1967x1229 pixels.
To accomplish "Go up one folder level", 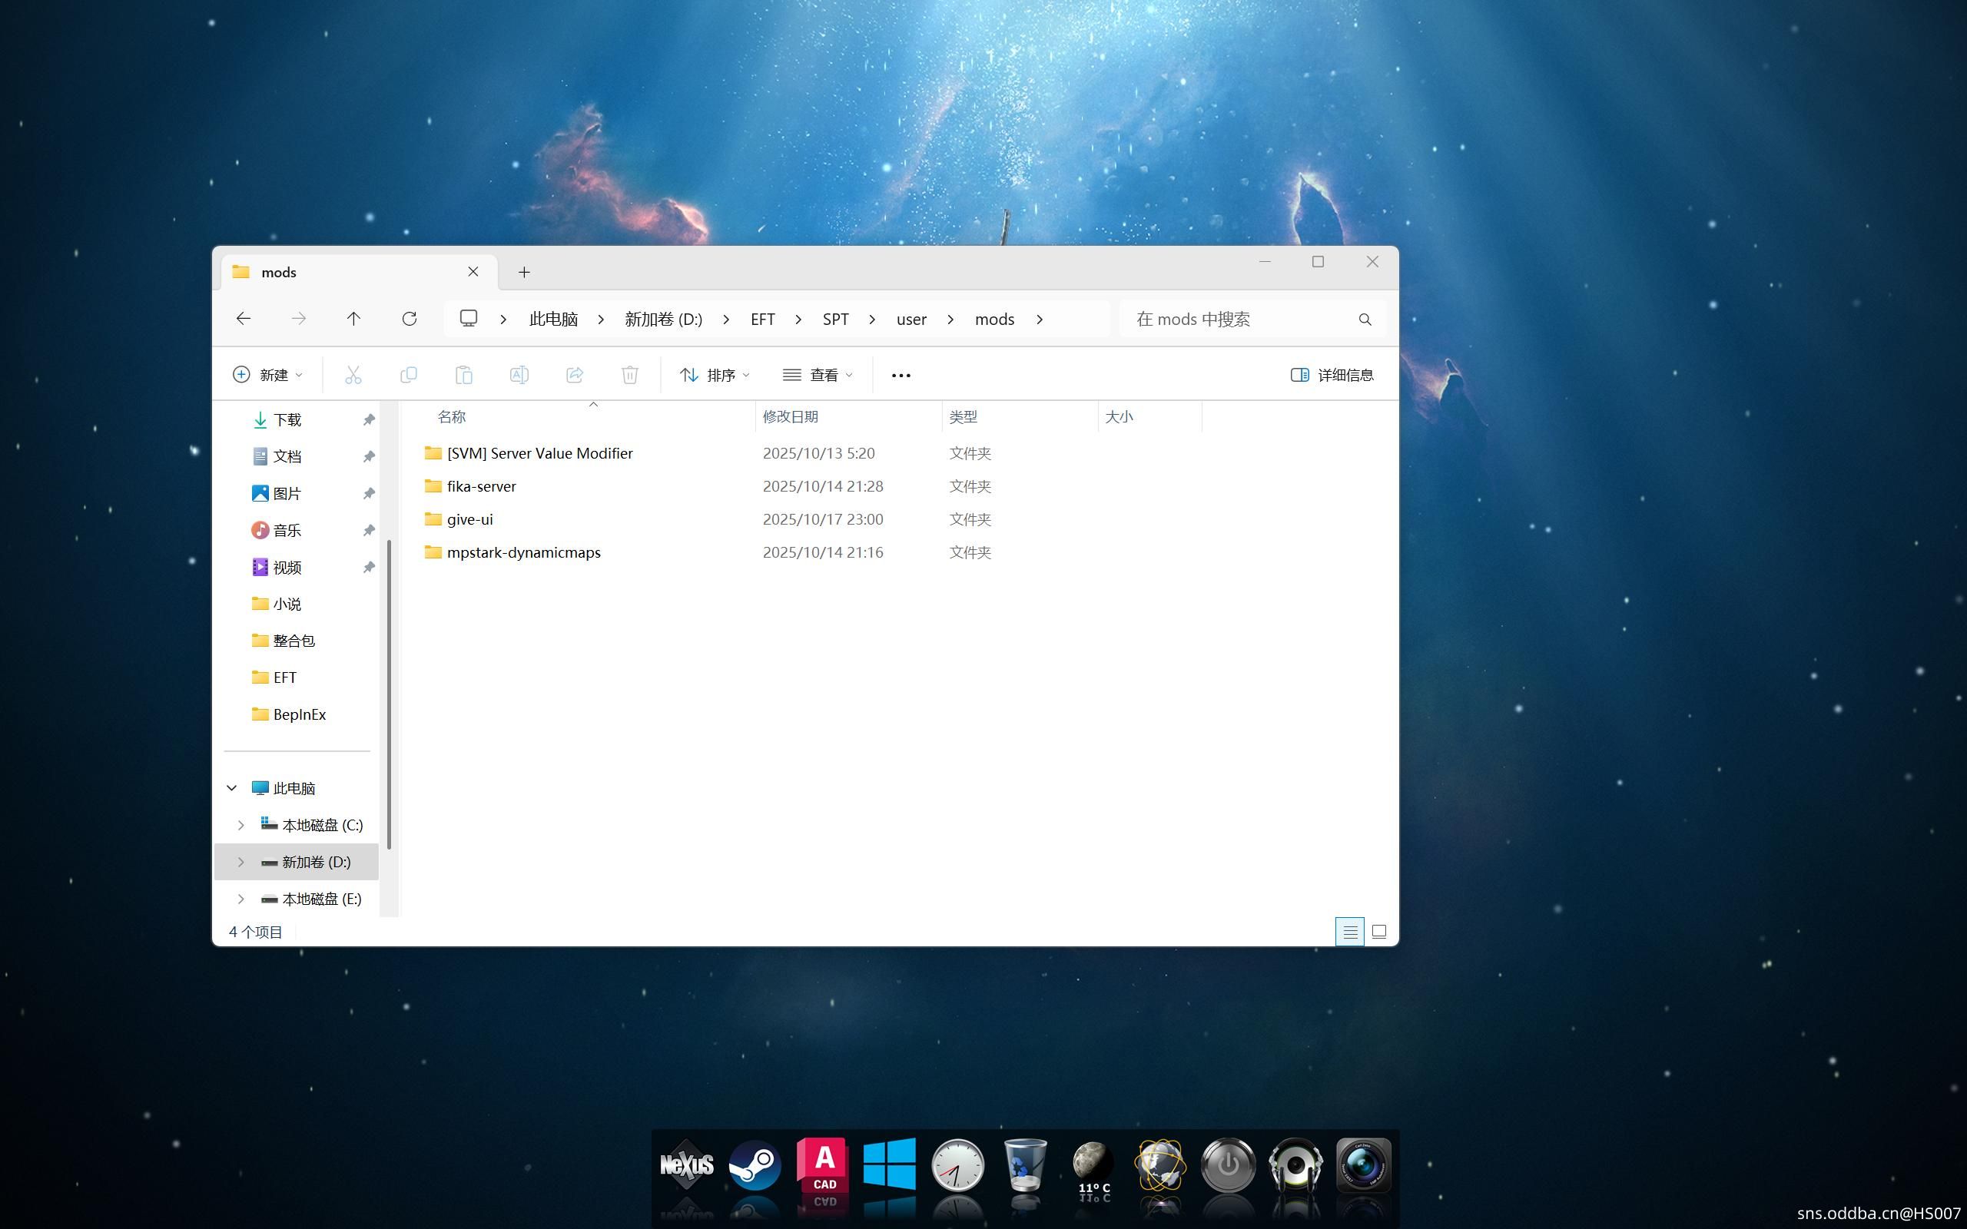I will (353, 319).
